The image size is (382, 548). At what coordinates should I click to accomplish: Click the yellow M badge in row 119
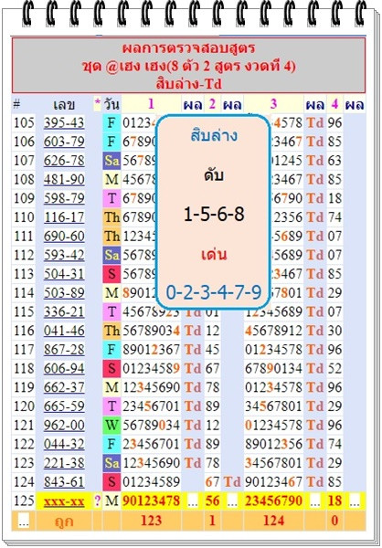(111, 387)
